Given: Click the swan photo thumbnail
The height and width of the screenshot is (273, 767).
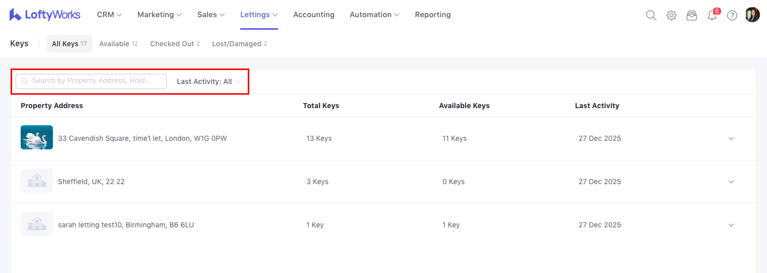Looking at the screenshot, I should pos(37,137).
